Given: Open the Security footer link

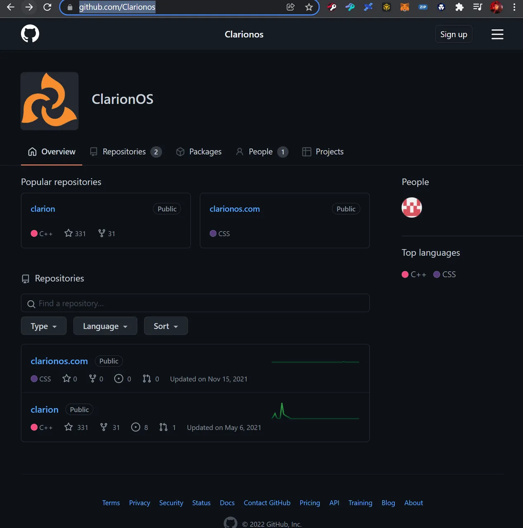Looking at the screenshot, I should (171, 503).
